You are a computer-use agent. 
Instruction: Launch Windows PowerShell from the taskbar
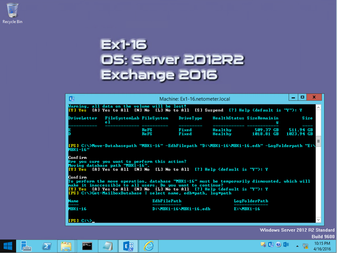(46, 246)
